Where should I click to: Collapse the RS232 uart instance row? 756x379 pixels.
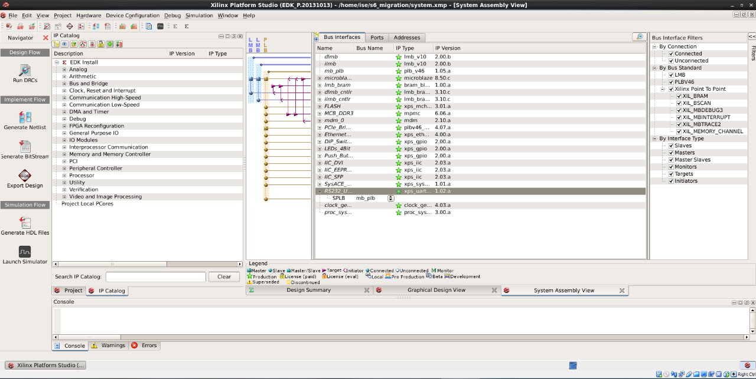[x=320, y=191]
